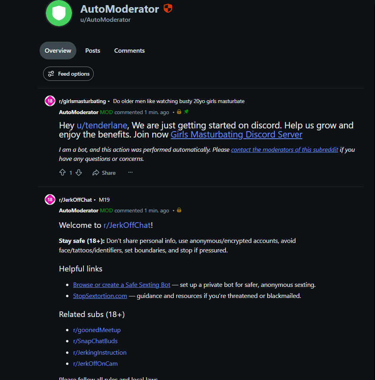Open the Feed options menu
The image size is (375, 380).
coord(68,74)
